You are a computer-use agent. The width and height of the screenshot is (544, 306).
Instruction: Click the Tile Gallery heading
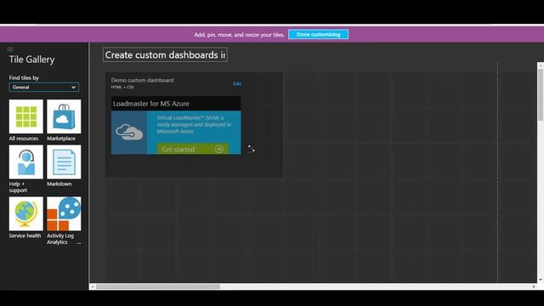pyautogui.click(x=32, y=59)
